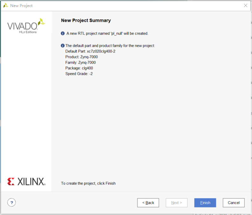Click the disabled Next button
The height and width of the screenshot is (215, 252).
tap(177, 203)
